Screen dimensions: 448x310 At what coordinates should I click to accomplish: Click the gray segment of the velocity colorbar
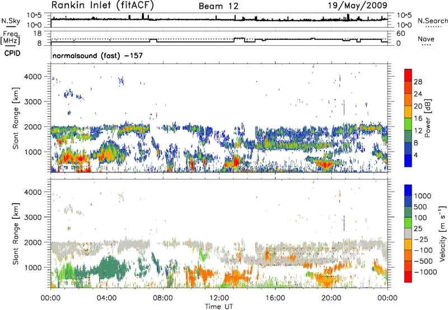click(408, 233)
